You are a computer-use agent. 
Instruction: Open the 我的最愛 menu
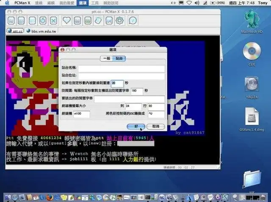pyautogui.click(x=67, y=3)
